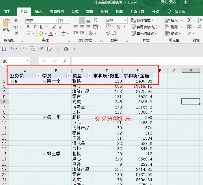Toggle align text right
The height and width of the screenshot is (185, 203).
point(88,27)
